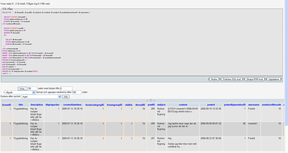288x153 pixels.
Task: Sort by displayorder column header
Action: click(53, 105)
